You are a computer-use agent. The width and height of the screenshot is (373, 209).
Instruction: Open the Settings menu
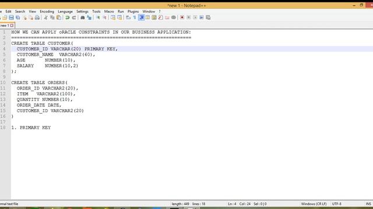pyautogui.click(x=82, y=12)
